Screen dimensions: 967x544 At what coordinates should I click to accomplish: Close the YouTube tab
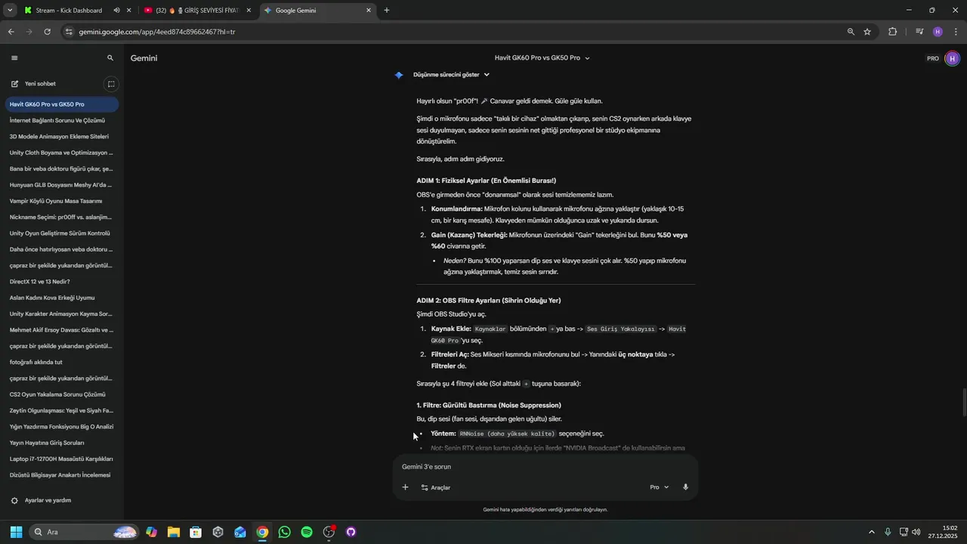point(249,11)
